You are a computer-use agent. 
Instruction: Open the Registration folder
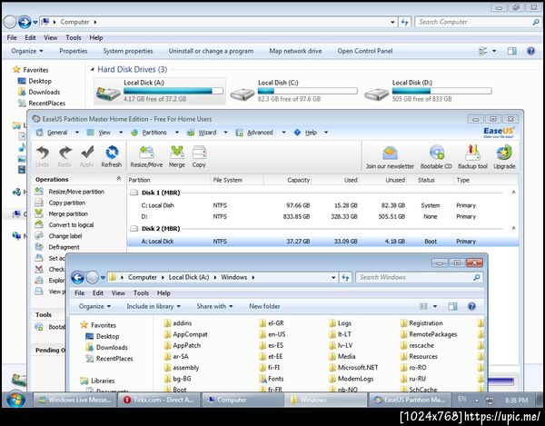coord(421,323)
